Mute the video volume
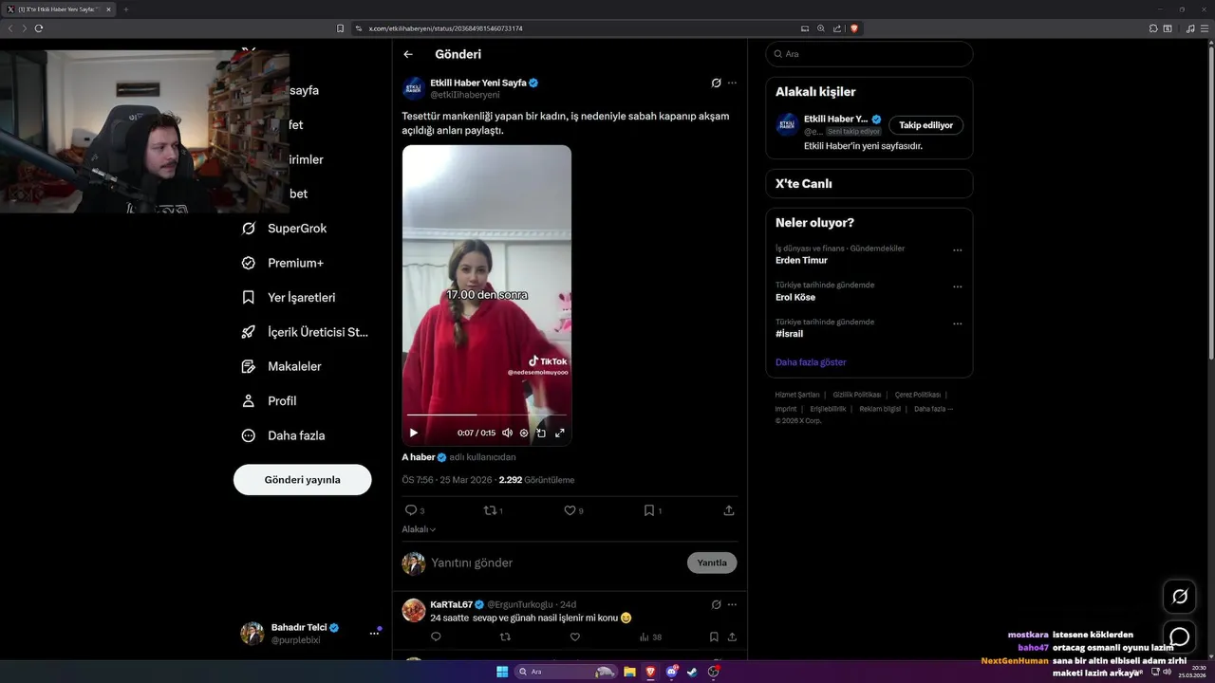 point(507,433)
